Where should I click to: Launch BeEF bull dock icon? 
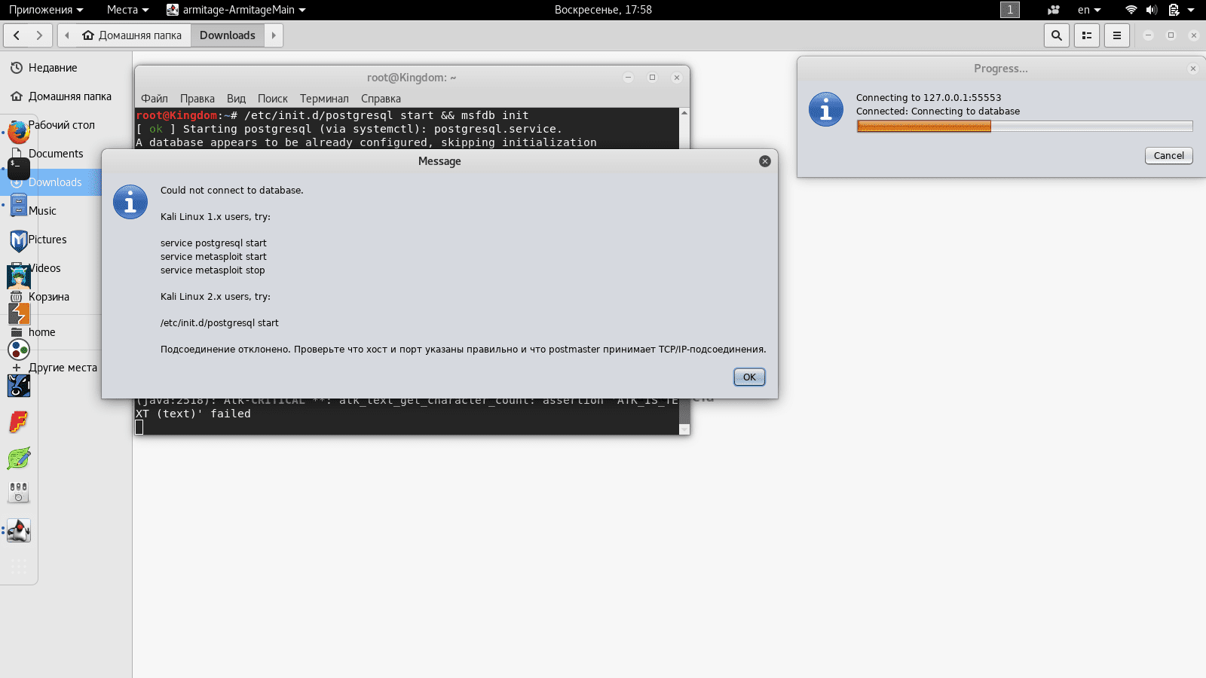[x=18, y=386]
